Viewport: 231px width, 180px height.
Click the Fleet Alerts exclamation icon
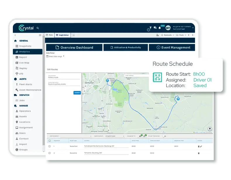[x=17, y=84]
